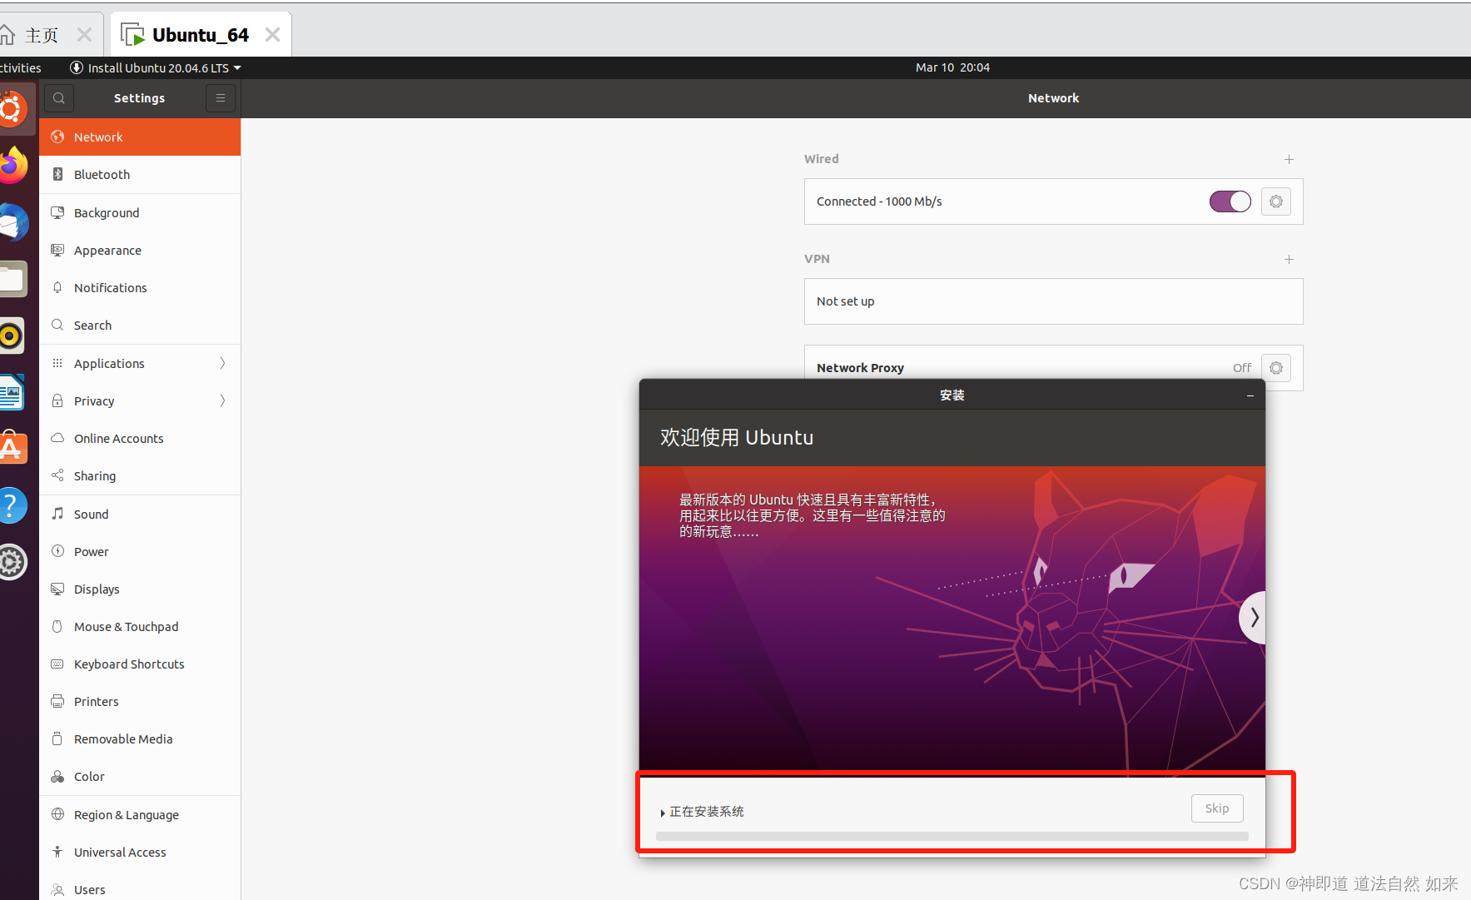Screen dimensions: 1471x900
Task: Launch Firefox from the dock
Action: click(12, 165)
